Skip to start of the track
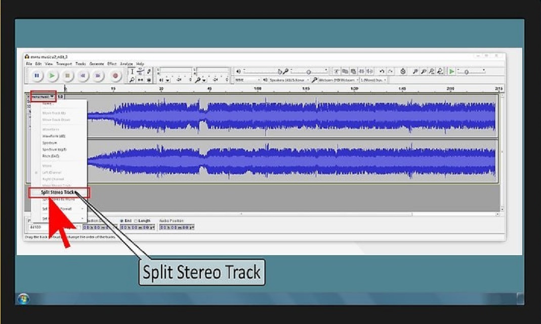Viewport: 541px width, 324px height. [x=83, y=76]
